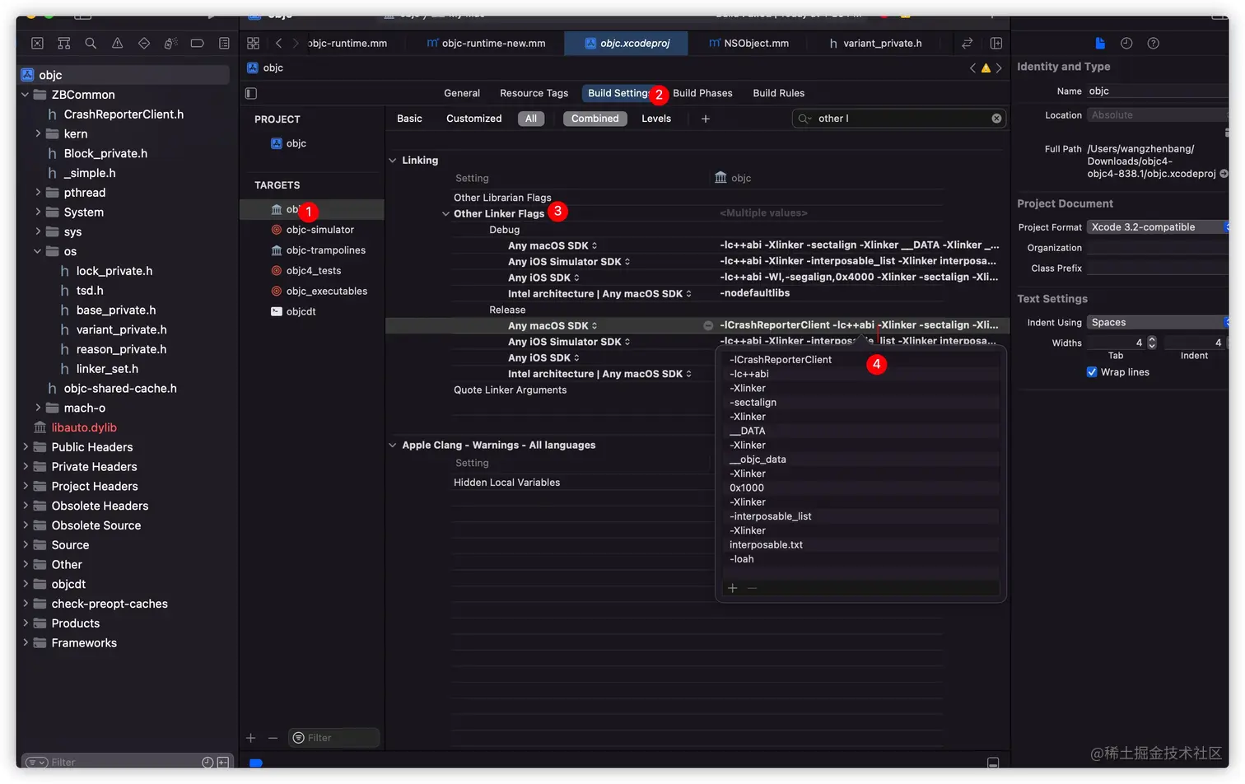Switch to objc-runtime-new.mm editor tab

tap(485, 43)
